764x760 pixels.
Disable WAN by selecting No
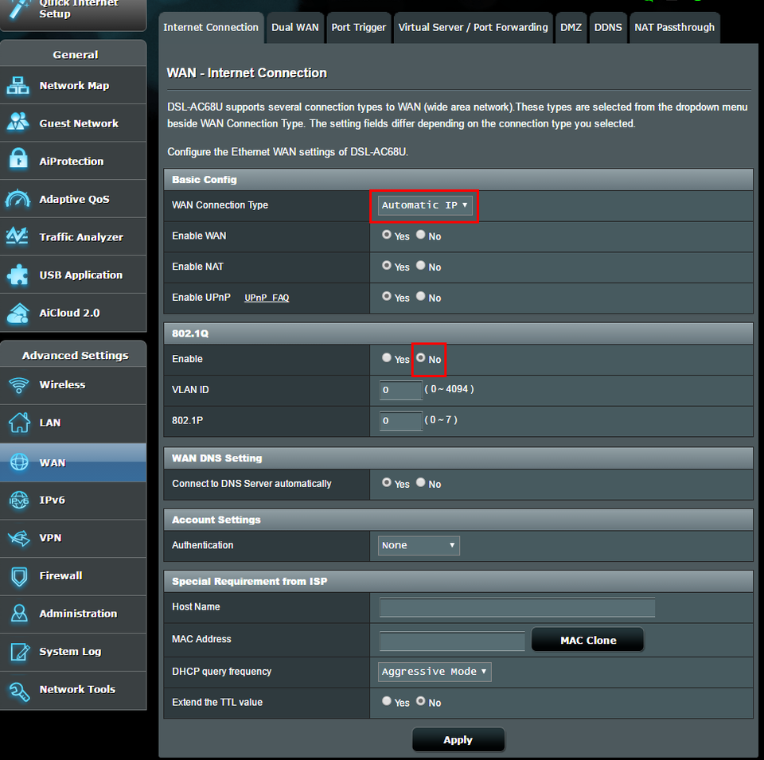420,234
